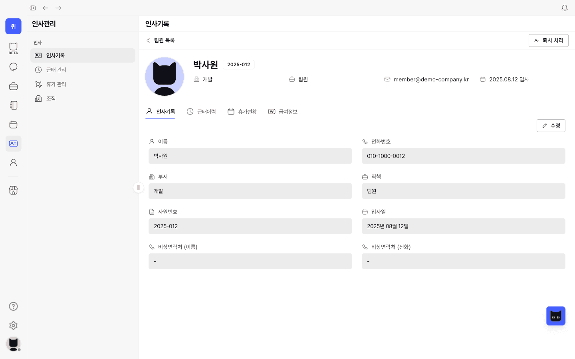Open the BETA cat icon in sidebar
575x359 pixels.
point(13,48)
